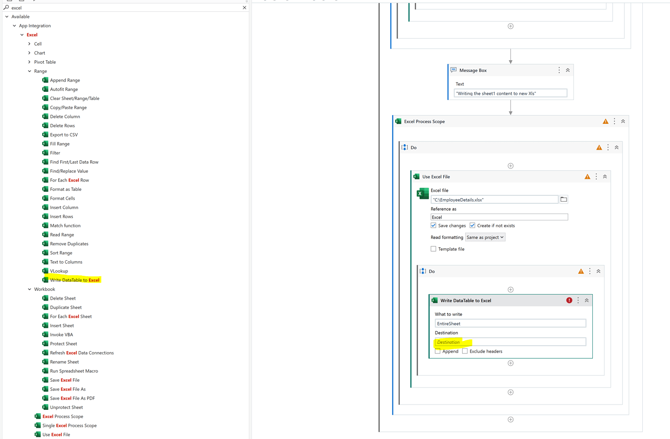The image size is (670, 439).
Task: Click the red error icon on Write DataTable to Excel
Action: point(569,300)
